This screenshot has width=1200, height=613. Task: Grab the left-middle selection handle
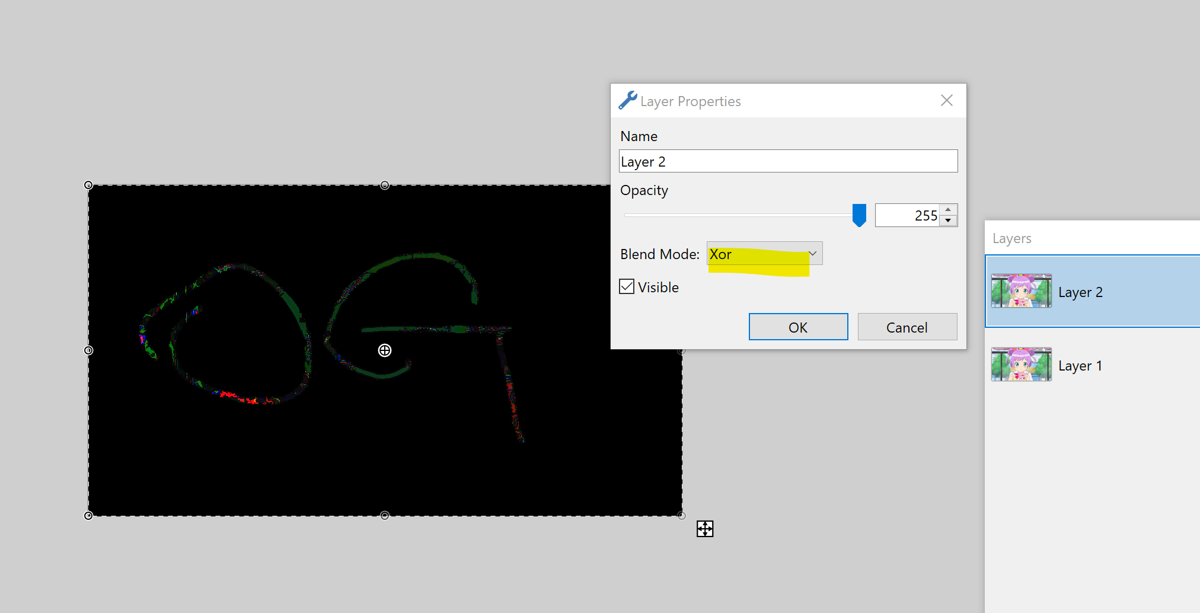(88, 350)
